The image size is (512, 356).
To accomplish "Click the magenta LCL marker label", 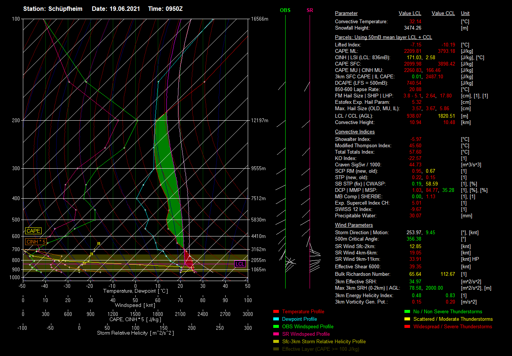I will (x=240, y=264).
